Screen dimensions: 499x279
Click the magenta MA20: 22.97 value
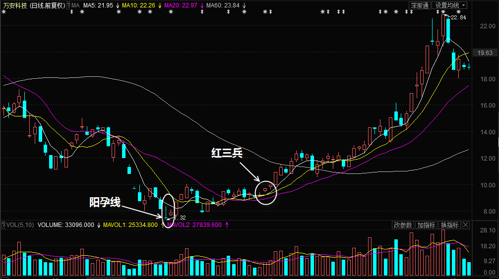(x=181, y=5)
